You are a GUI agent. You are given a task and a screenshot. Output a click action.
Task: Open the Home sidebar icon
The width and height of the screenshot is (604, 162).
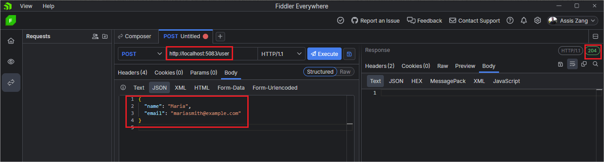[11, 41]
